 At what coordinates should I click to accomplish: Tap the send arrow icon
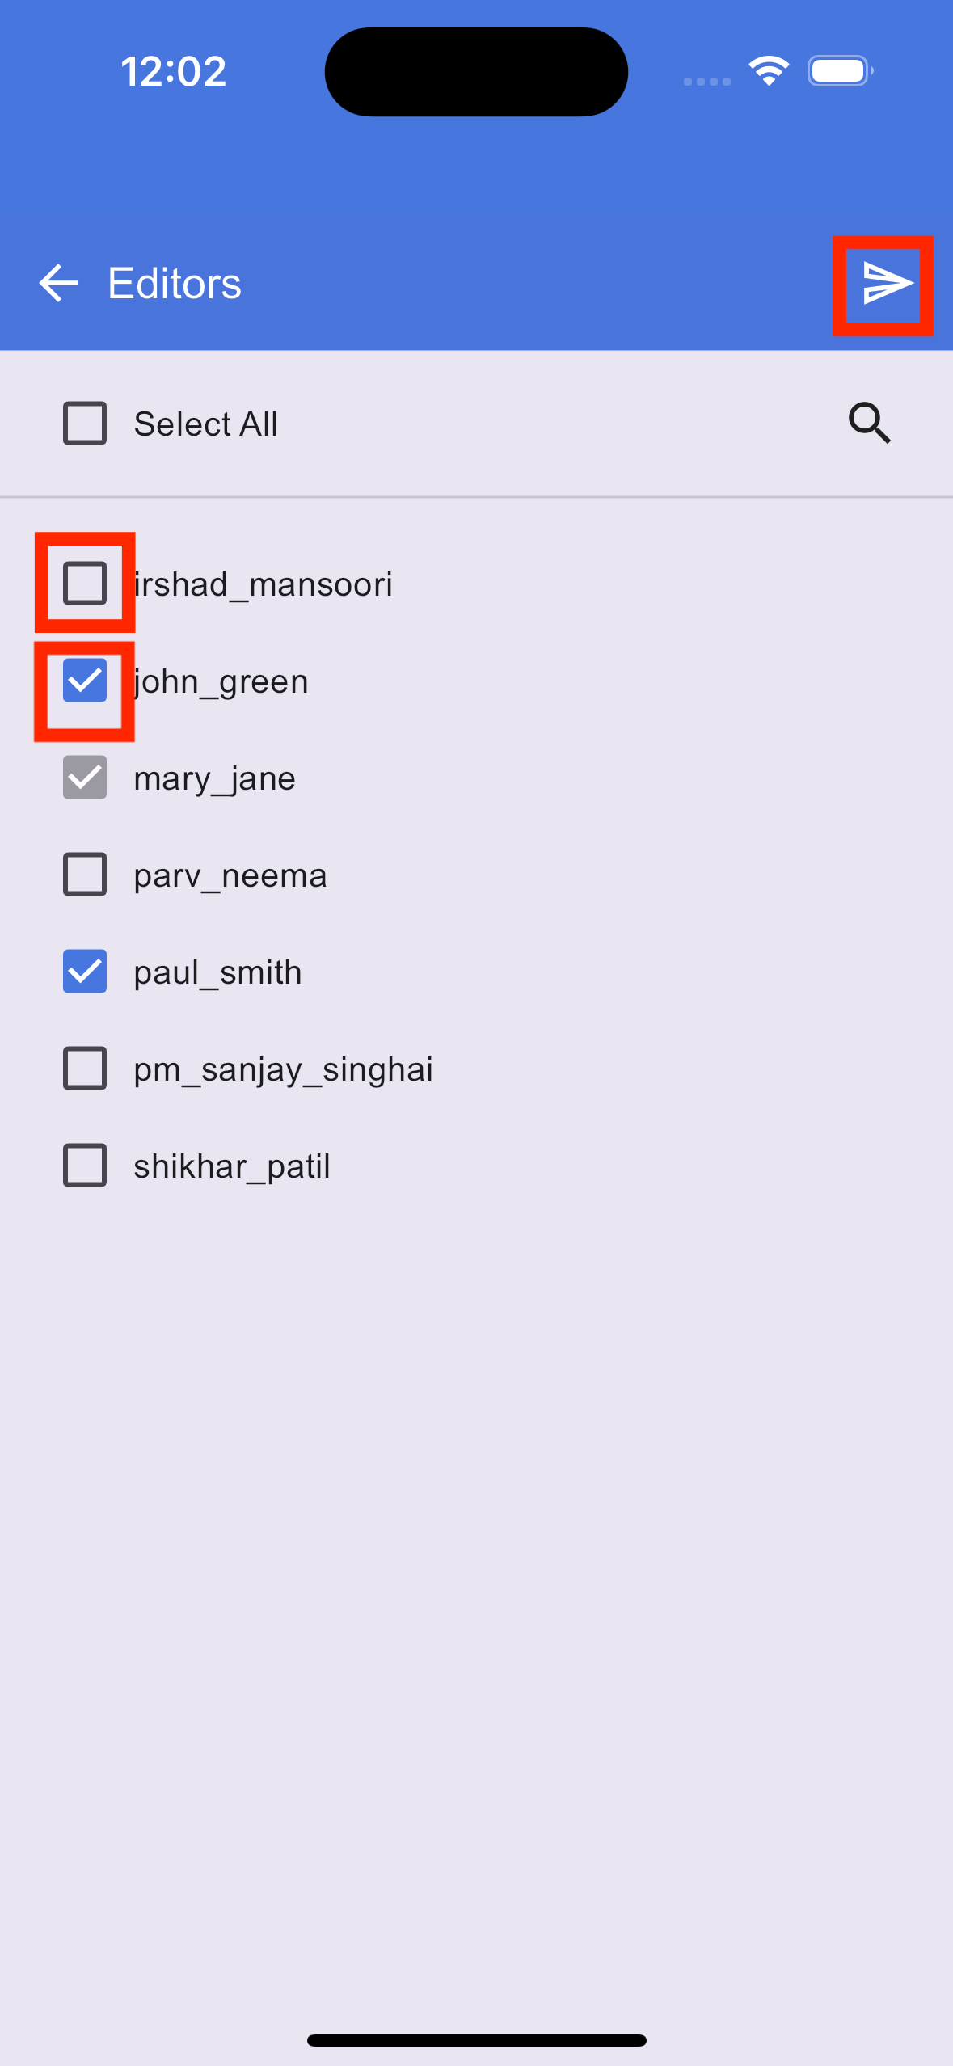887,284
